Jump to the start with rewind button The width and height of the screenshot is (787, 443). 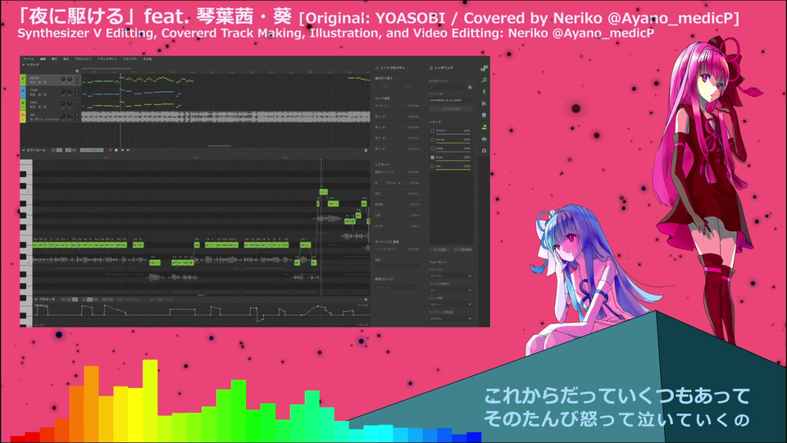click(122, 150)
